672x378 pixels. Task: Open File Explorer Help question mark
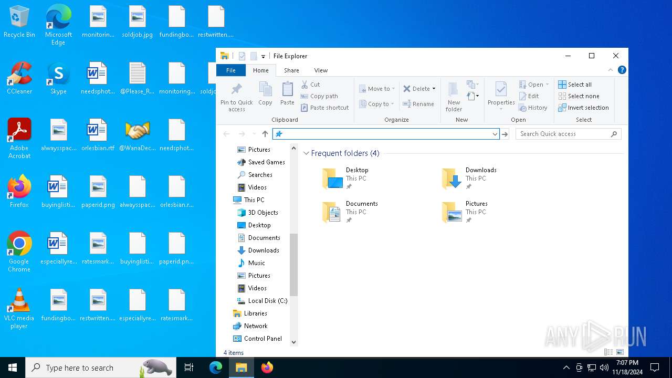point(622,70)
